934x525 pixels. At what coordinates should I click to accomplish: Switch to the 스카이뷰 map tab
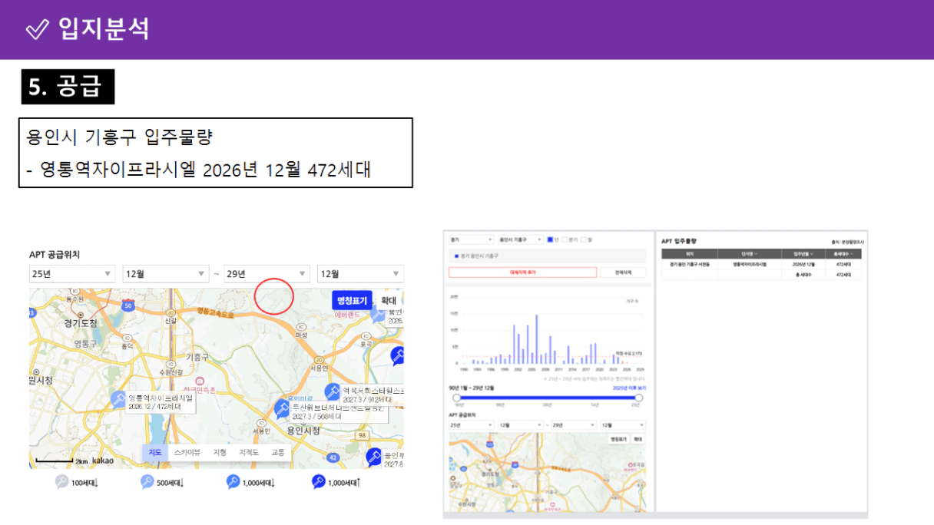pos(187,453)
